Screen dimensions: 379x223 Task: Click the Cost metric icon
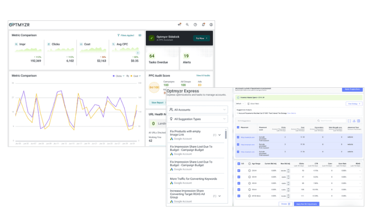(81, 44)
